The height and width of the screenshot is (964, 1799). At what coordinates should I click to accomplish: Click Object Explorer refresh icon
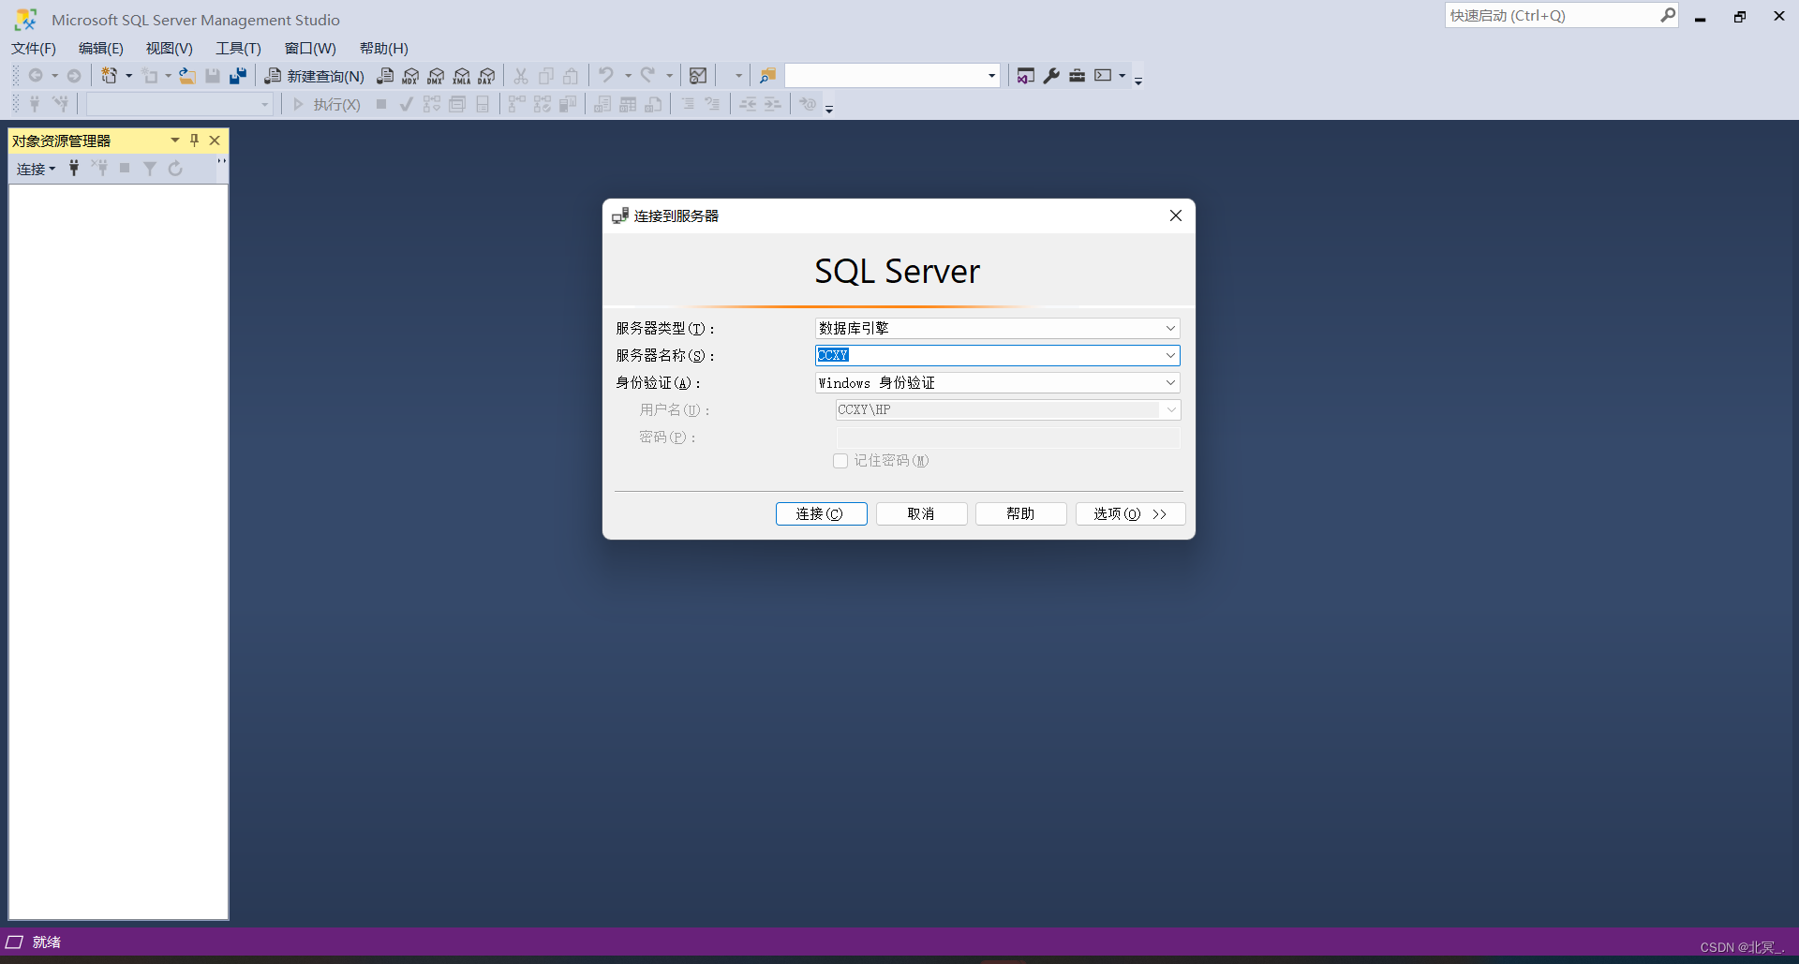tap(175, 169)
